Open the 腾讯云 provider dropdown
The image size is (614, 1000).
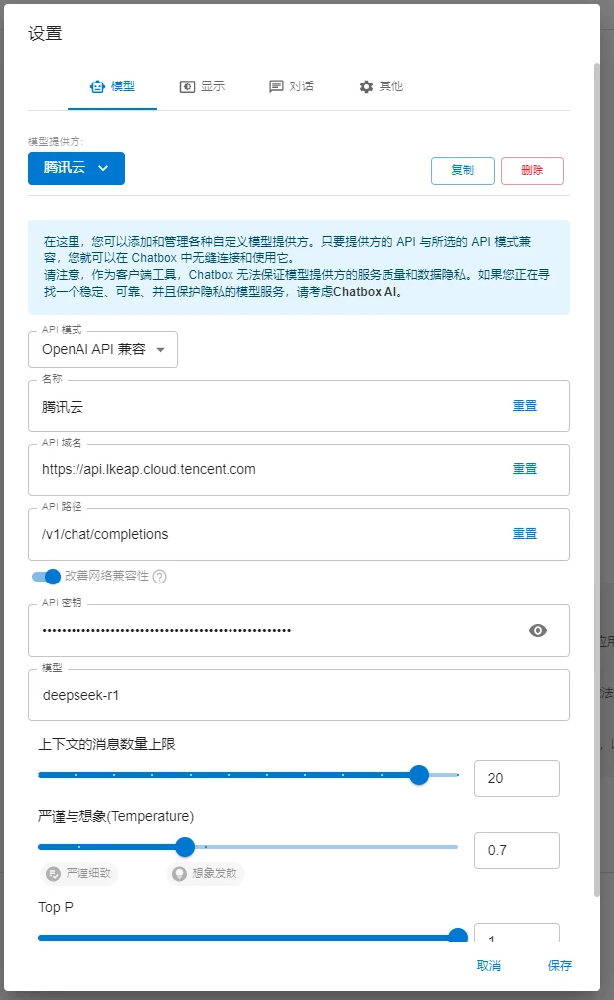(x=77, y=169)
